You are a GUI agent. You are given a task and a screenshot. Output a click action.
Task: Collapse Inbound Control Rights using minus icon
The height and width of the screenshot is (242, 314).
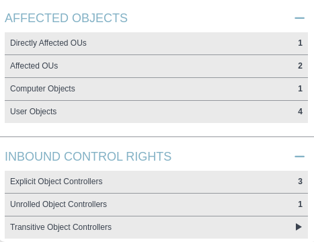pyautogui.click(x=299, y=157)
